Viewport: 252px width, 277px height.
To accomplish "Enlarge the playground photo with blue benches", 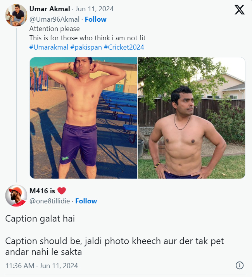I will tap(83, 118).
